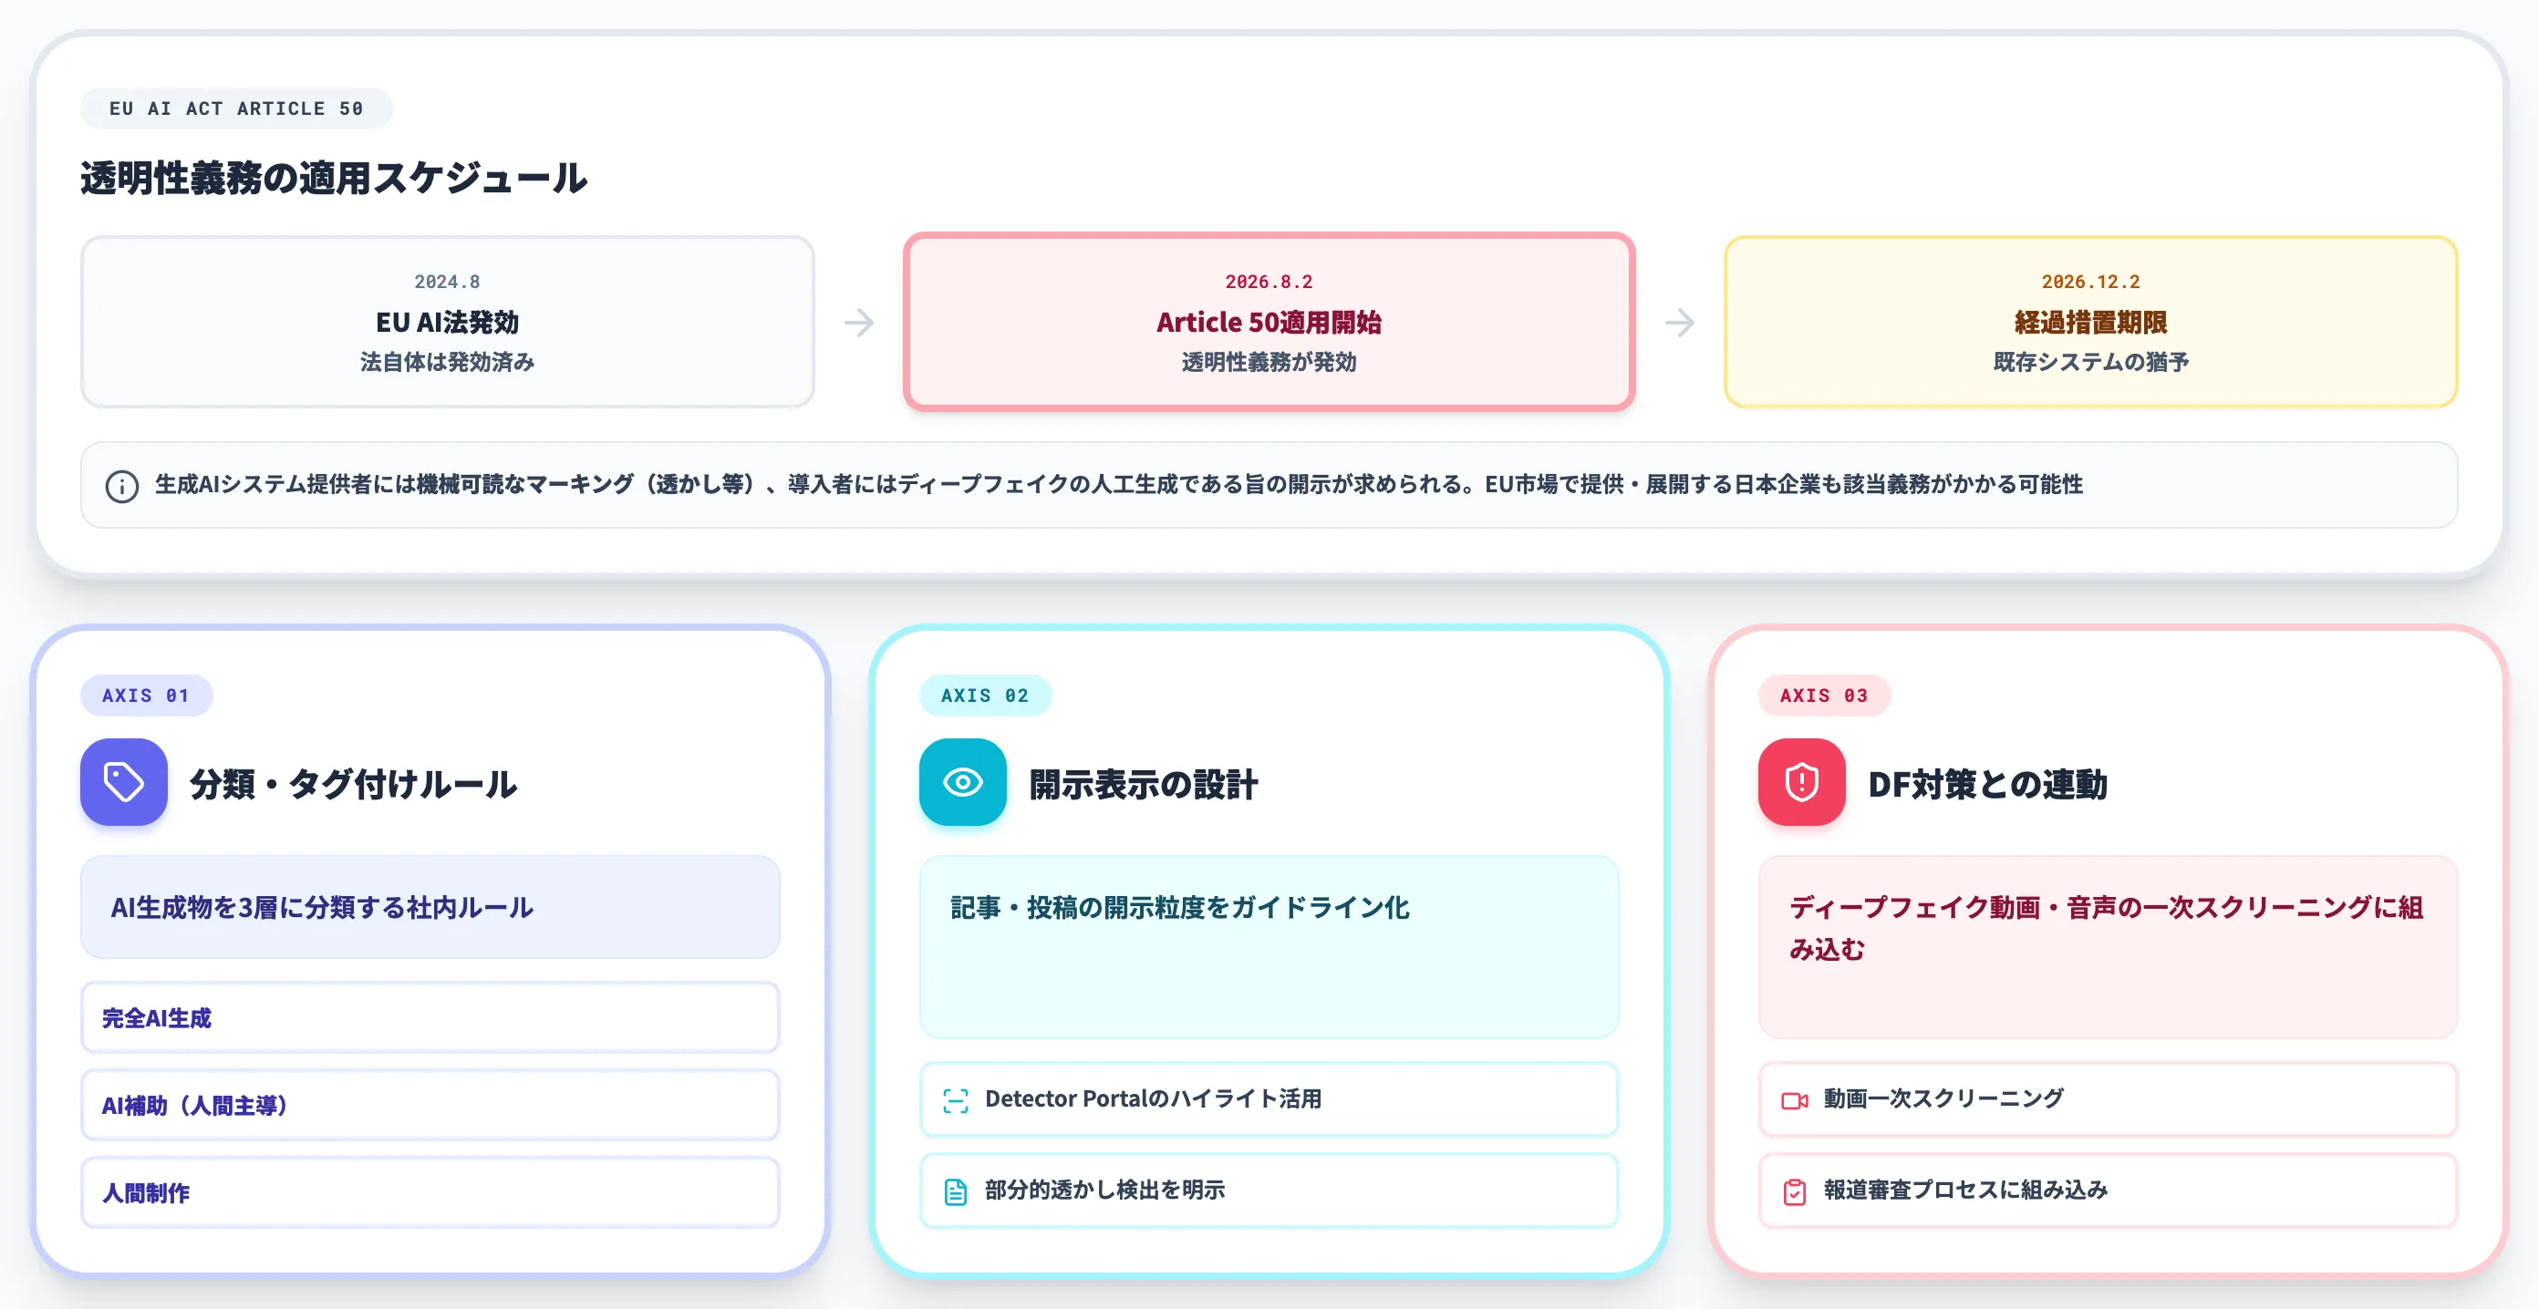Click the red shield alert icon

tap(1801, 782)
